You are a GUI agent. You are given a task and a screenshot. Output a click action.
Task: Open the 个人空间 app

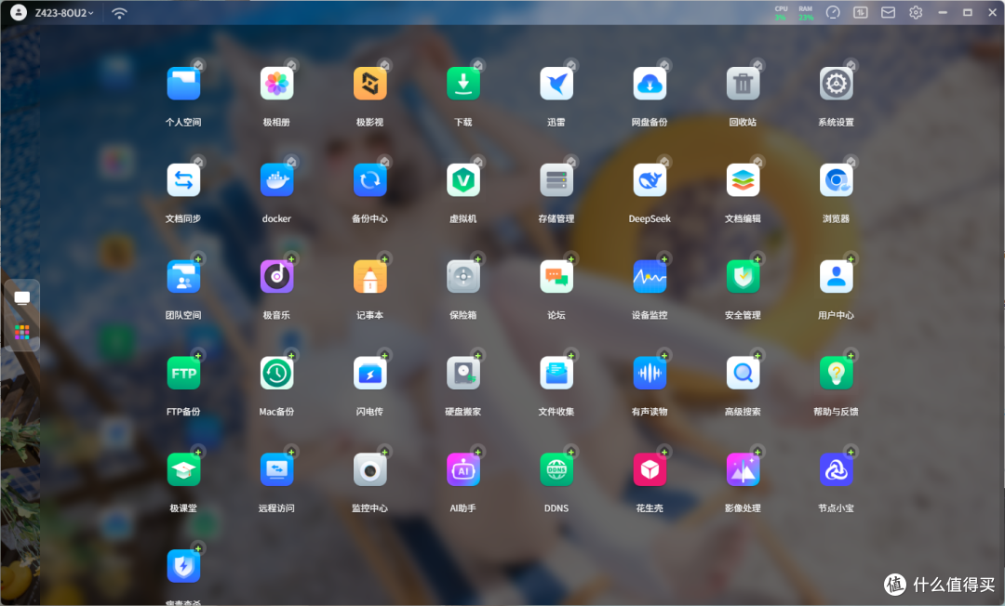(x=183, y=84)
